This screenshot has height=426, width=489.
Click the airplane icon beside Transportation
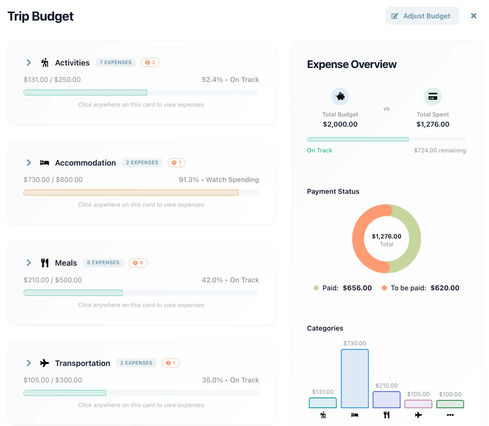click(45, 363)
